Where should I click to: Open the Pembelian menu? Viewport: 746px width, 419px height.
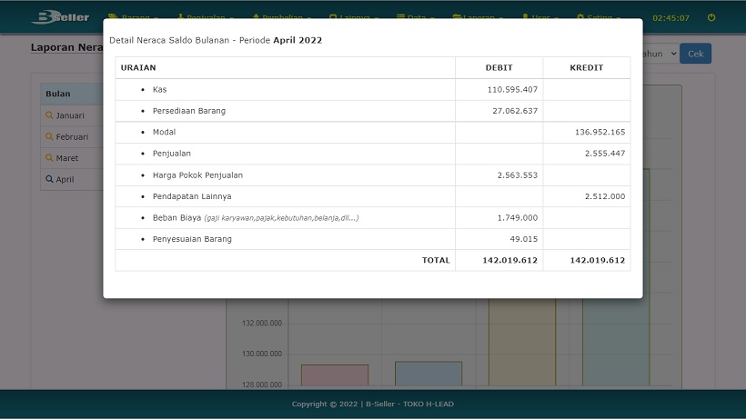(x=281, y=17)
